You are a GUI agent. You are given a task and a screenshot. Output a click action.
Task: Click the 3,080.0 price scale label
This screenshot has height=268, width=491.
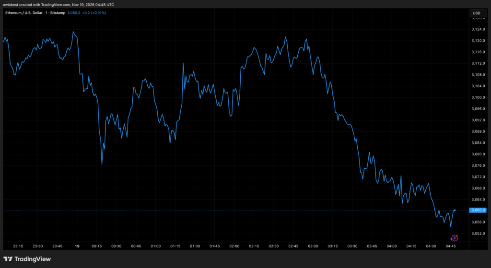(x=479, y=154)
